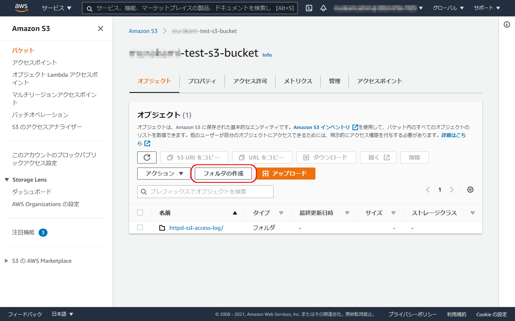Open the httpd-ssl-access-log folder link
The width and height of the screenshot is (515, 321).
click(197, 227)
